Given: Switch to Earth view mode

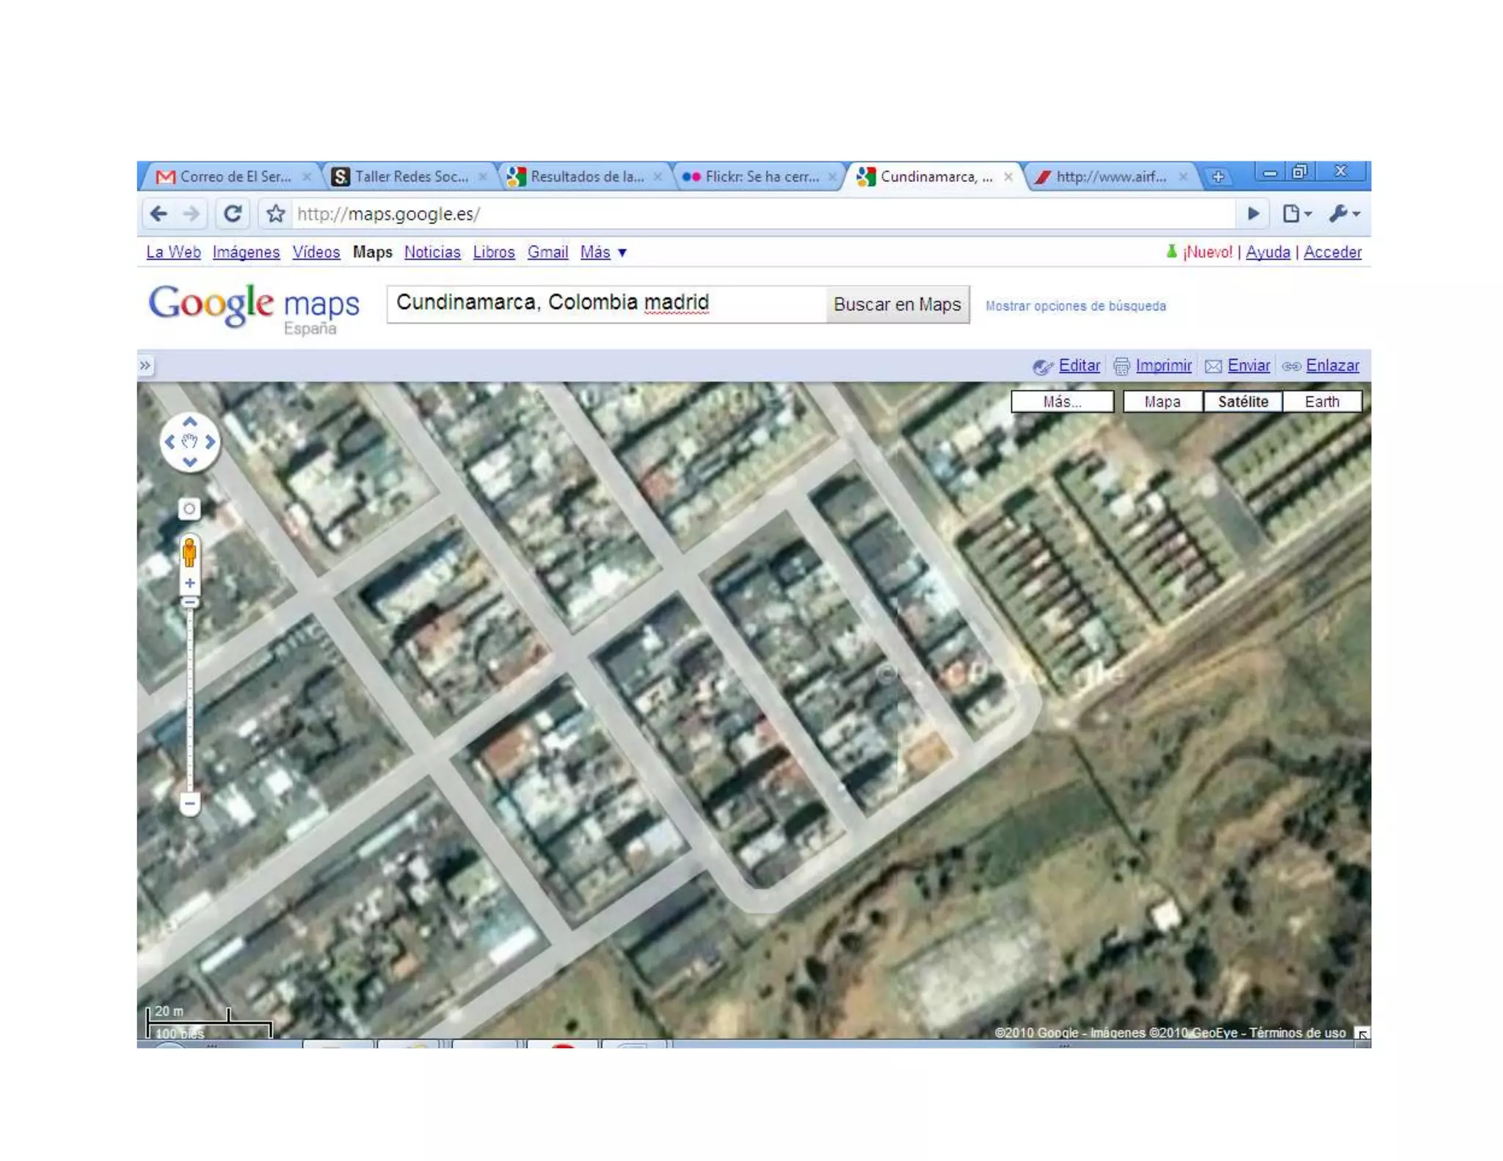Looking at the screenshot, I should click(1322, 401).
